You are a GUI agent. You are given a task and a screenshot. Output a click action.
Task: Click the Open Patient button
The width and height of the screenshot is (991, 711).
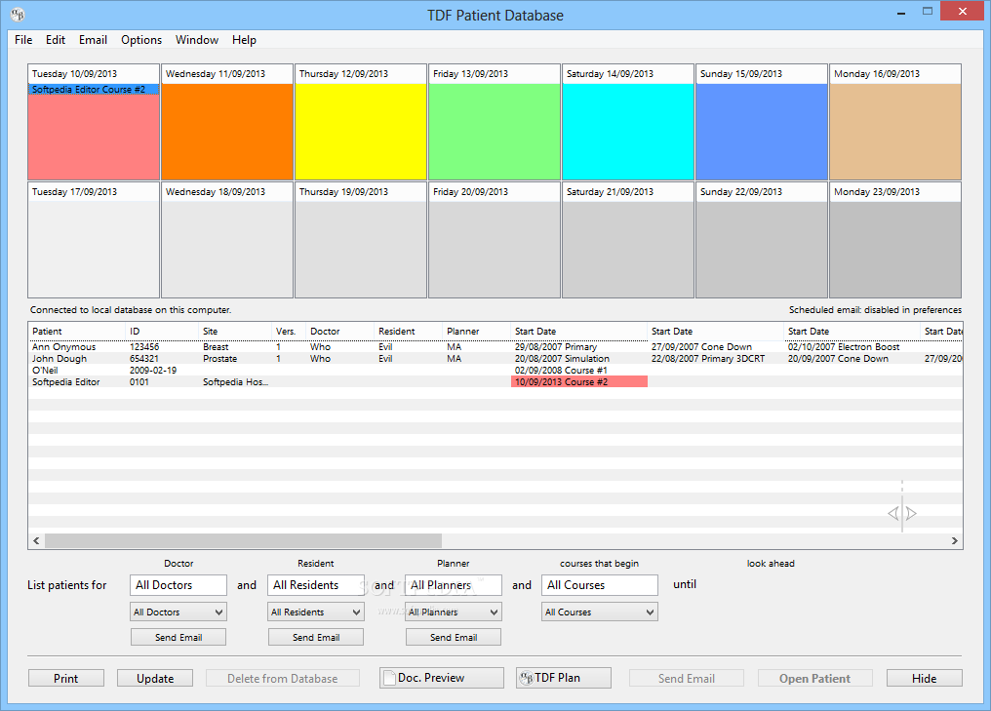point(814,678)
